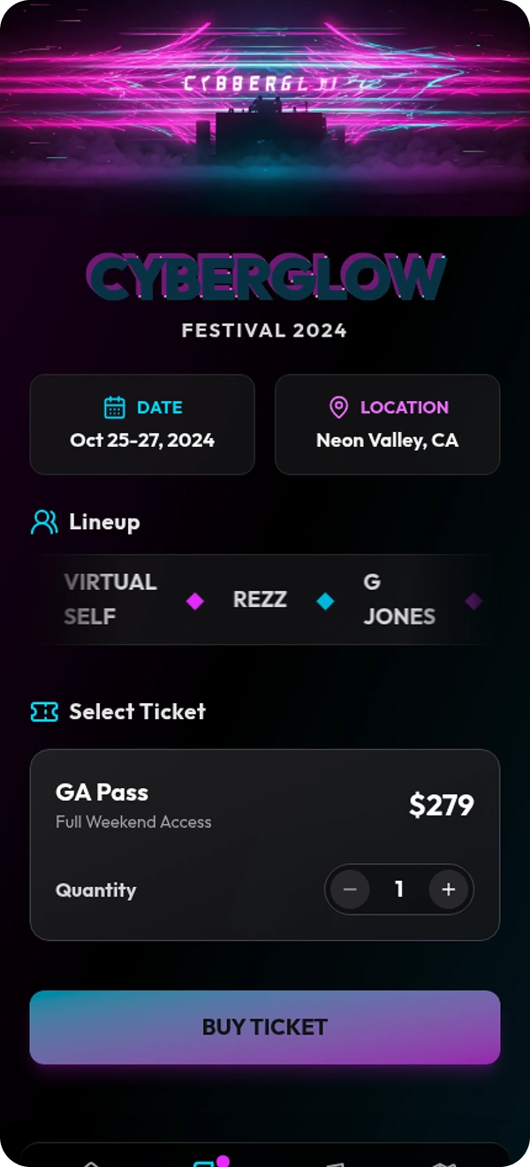The width and height of the screenshot is (530, 1167).
Task: Click the GA Pass ticket title
Action: (102, 792)
